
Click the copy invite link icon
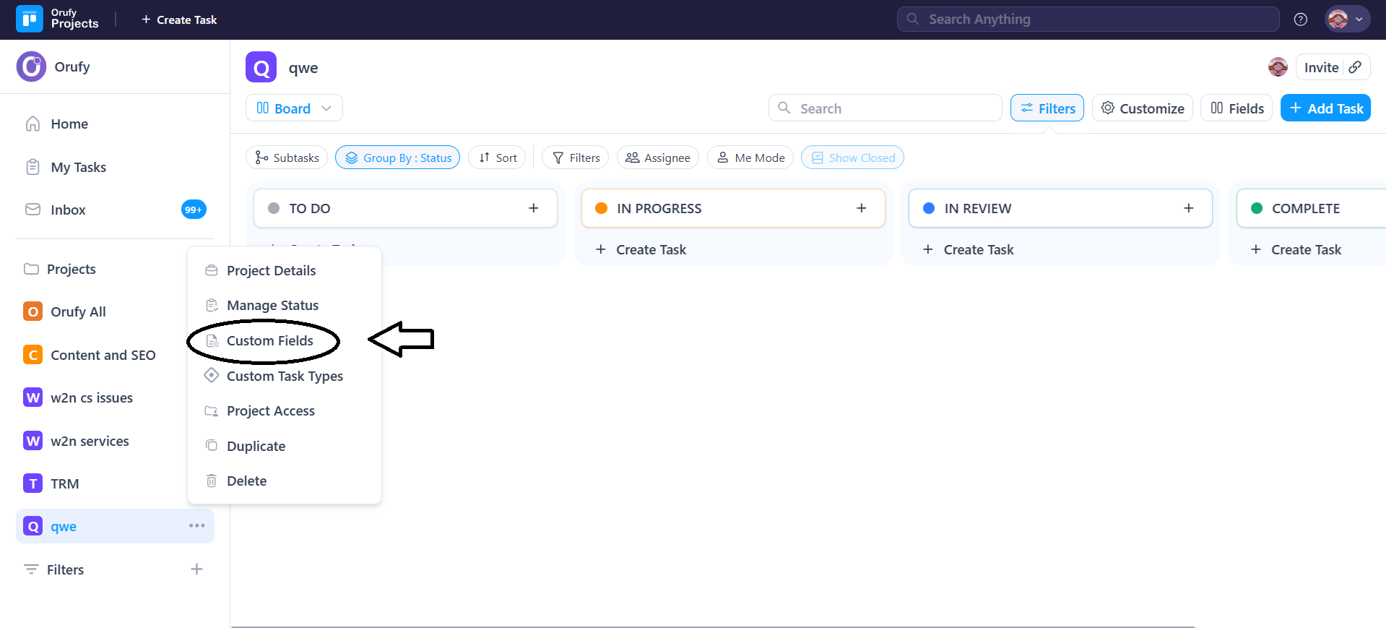tap(1356, 67)
